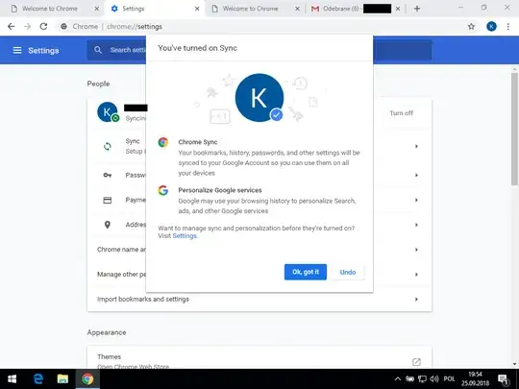519x389 pixels.
Task: Click the Chrome taskbar icon
Action: tap(87, 378)
